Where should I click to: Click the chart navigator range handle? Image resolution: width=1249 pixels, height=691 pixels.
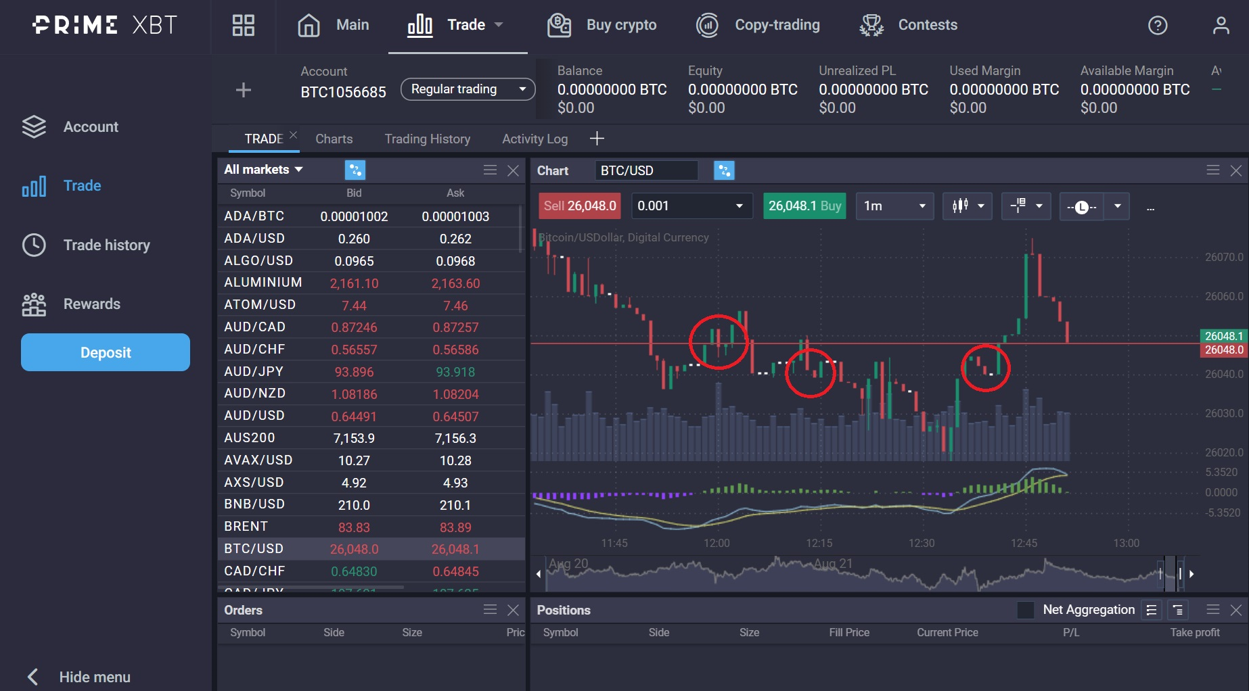(1179, 574)
